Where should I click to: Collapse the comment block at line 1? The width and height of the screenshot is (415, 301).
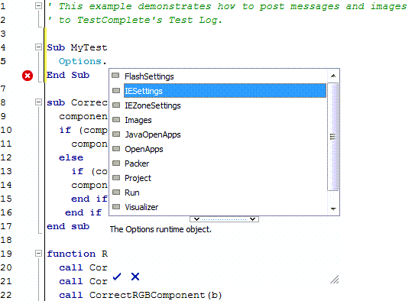tap(38, 6)
